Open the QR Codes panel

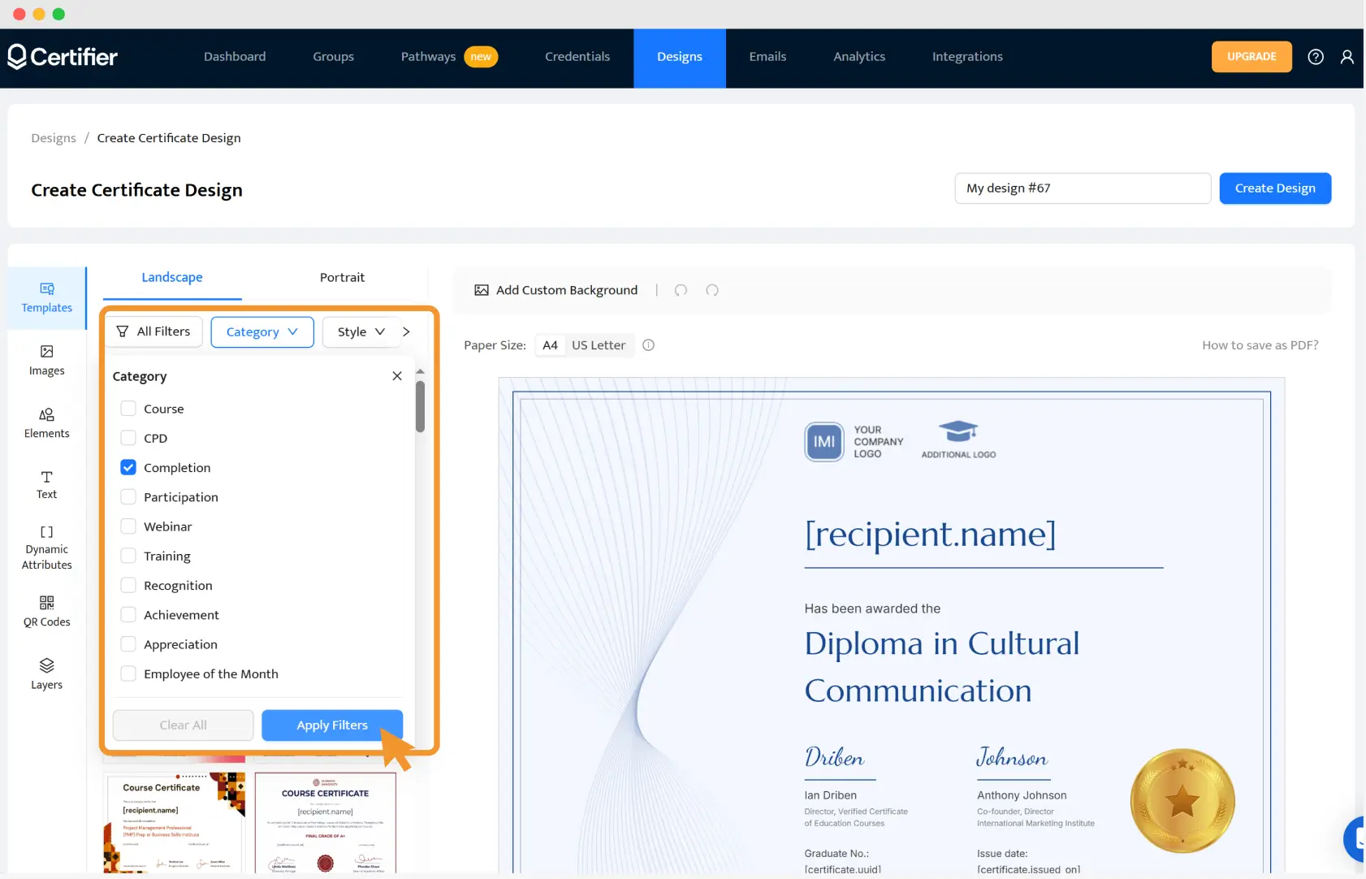coord(46,612)
